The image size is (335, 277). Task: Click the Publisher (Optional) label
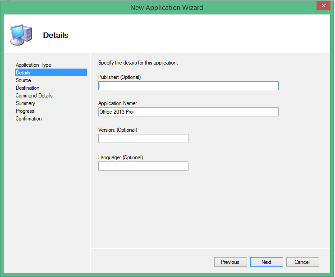pyautogui.click(x=119, y=77)
